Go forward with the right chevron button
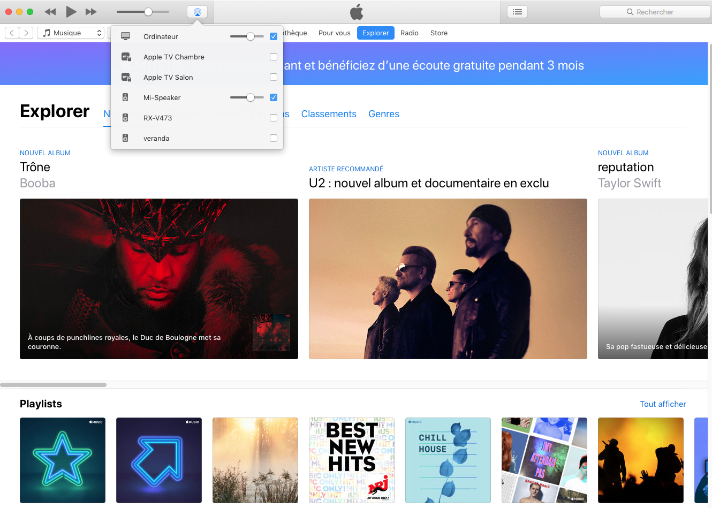 (x=26, y=33)
